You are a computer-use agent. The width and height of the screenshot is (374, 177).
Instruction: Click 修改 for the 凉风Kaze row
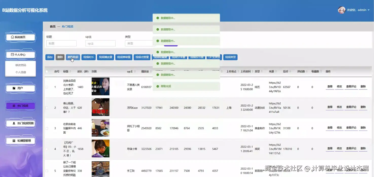[x=339, y=107]
